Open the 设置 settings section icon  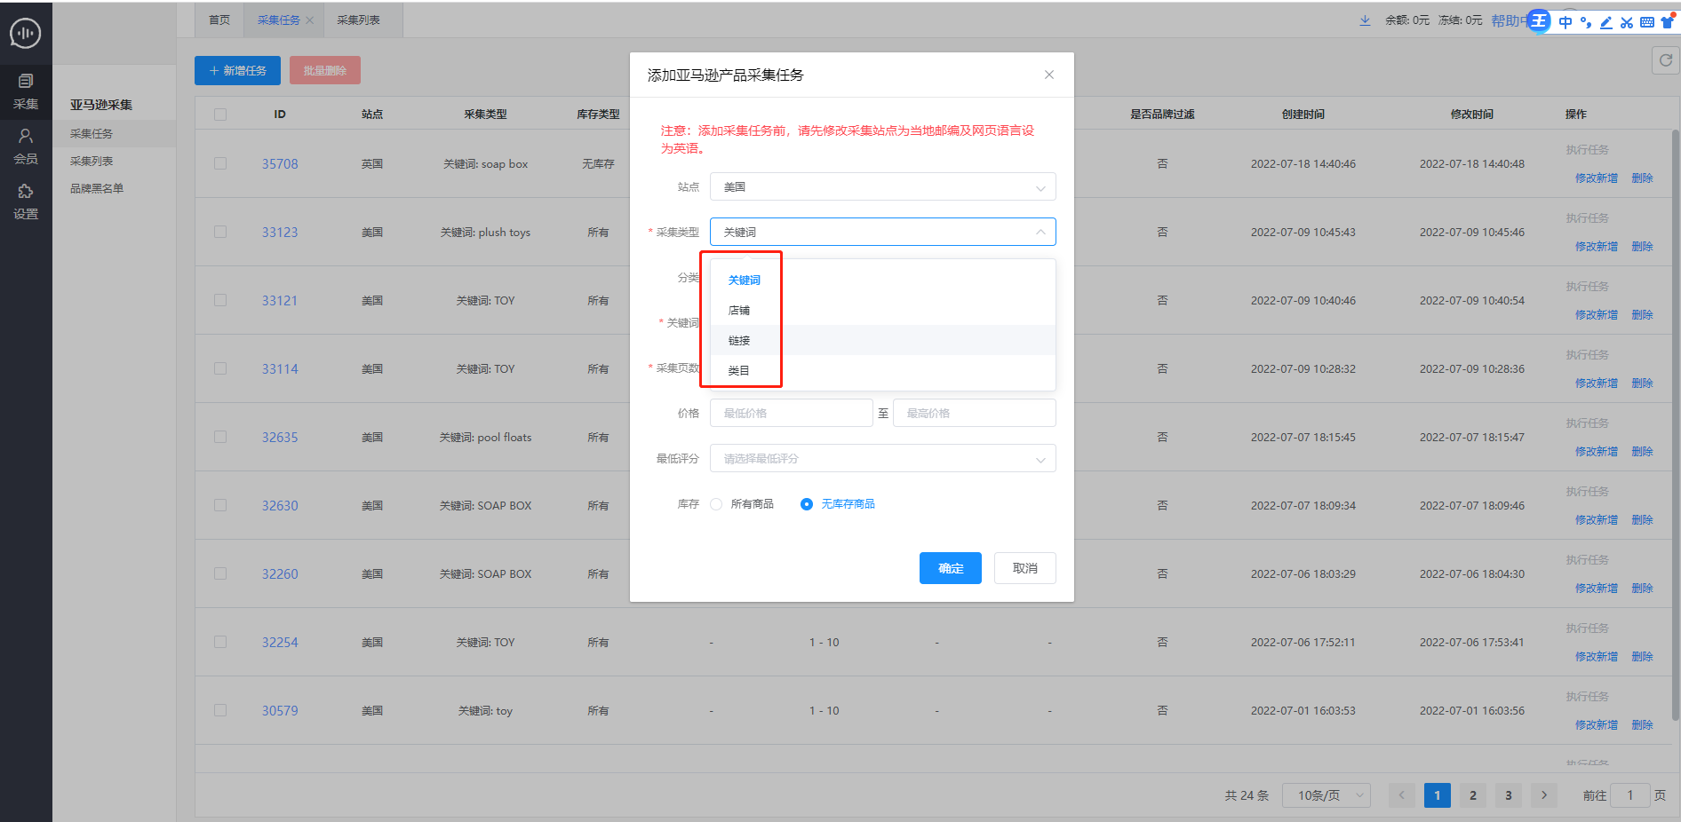click(26, 191)
